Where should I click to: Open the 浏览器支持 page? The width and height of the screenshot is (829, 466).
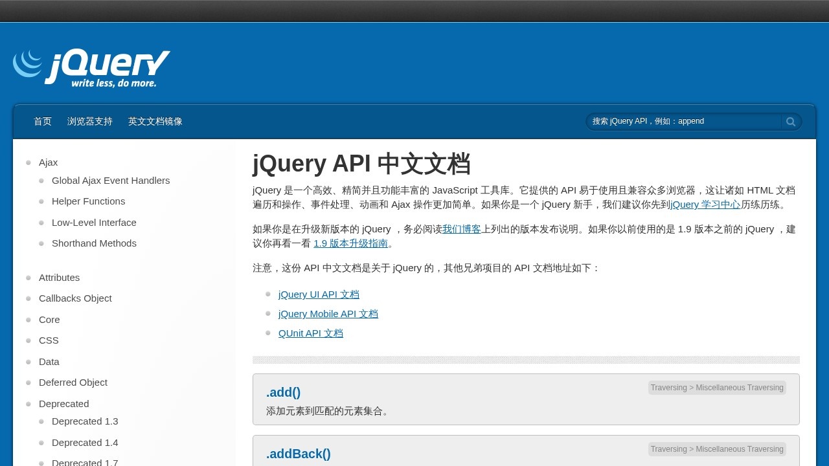89,121
